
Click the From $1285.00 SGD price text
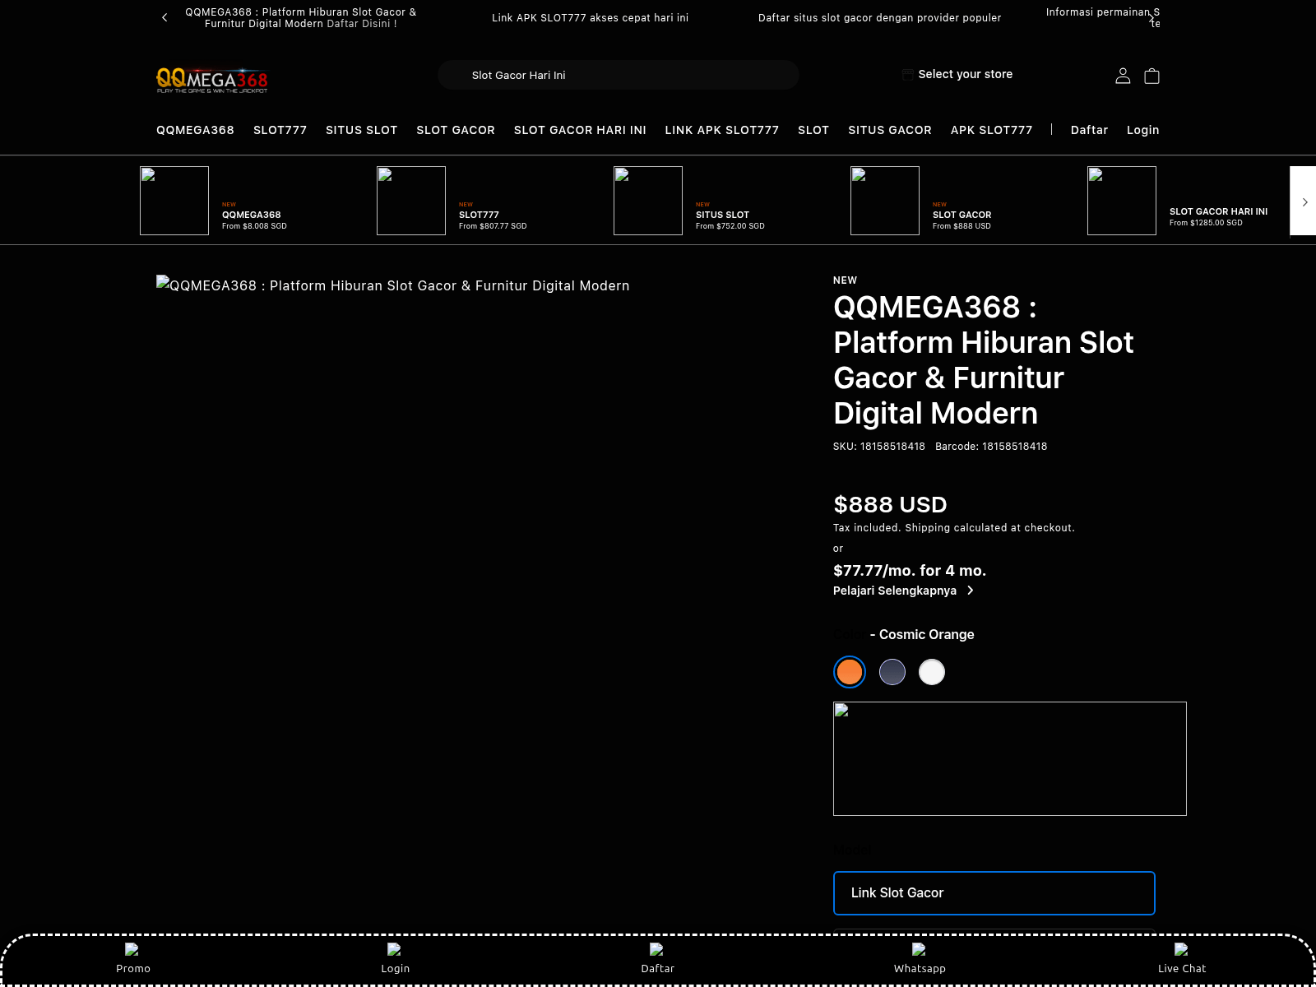1206,223
